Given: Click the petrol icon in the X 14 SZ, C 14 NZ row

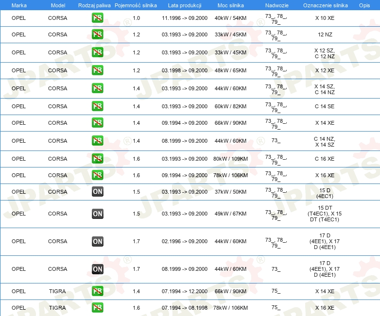Looking at the screenshot, I should 97,88.
